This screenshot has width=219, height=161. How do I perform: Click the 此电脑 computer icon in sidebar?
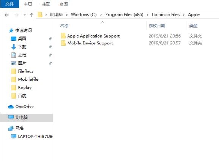[11, 118]
